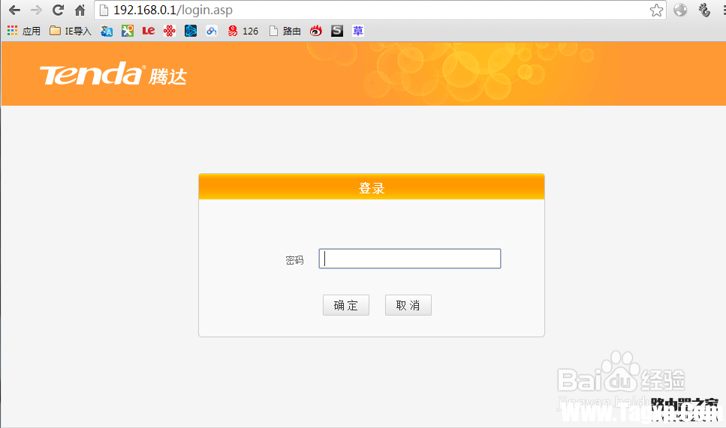Open the black S bookmark icon
726x428 pixels.
coord(337,31)
